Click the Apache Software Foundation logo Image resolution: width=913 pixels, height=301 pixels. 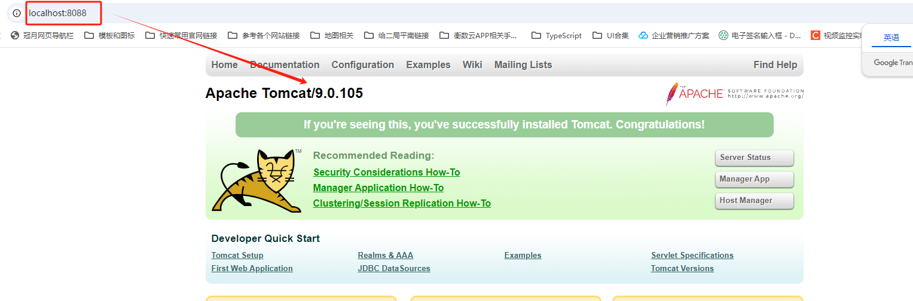tap(734, 94)
